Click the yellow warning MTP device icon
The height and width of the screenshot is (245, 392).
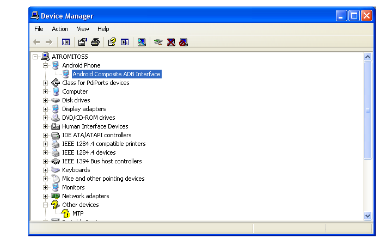pos(66,213)
